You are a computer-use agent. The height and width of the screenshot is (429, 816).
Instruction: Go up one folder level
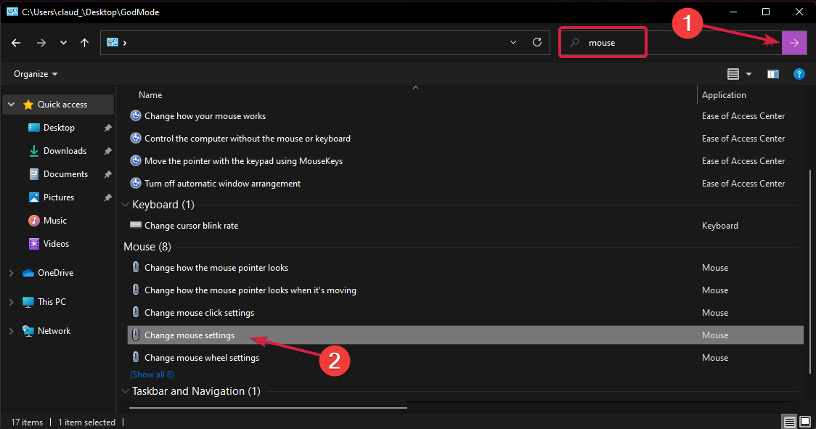point(84,43)
